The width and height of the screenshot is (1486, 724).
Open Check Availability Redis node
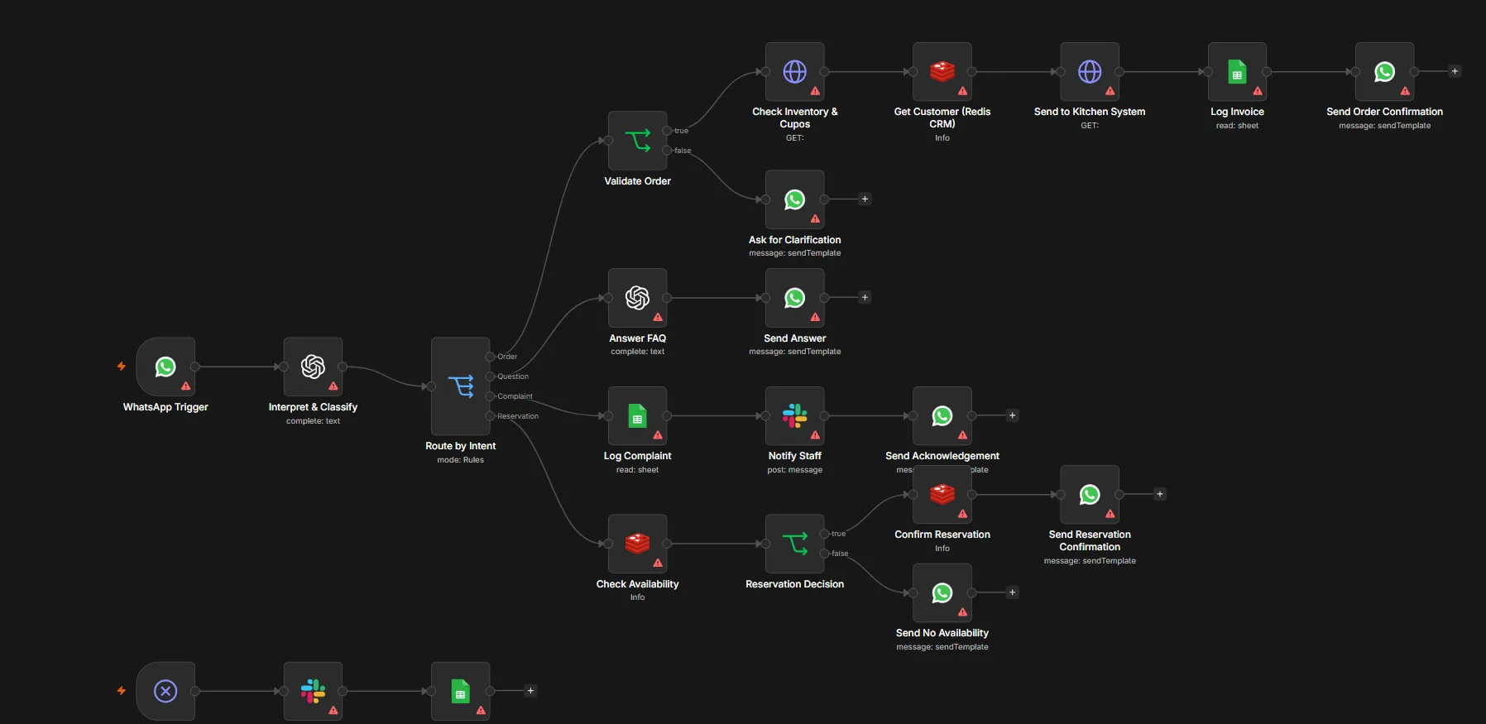tap(637, 544)
